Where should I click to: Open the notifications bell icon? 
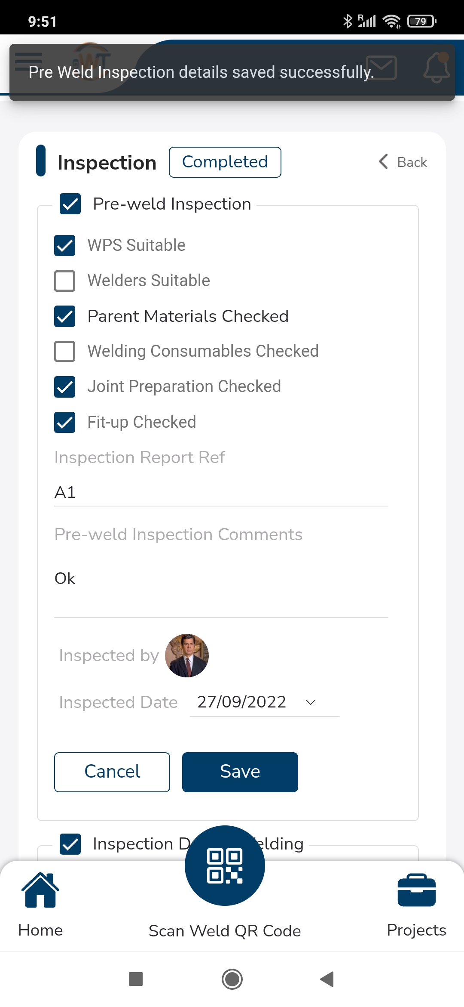coord(437,68)
